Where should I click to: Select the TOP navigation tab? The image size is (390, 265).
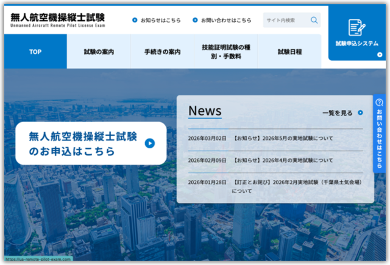pyautogui.click(x=35, y=52)
